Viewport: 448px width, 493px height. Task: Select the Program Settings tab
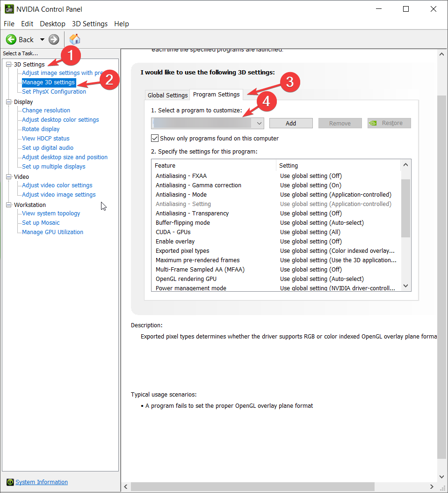tap(217, 94)
